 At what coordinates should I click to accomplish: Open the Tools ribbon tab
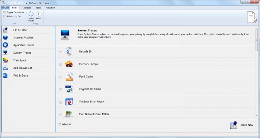click(38, 8)
